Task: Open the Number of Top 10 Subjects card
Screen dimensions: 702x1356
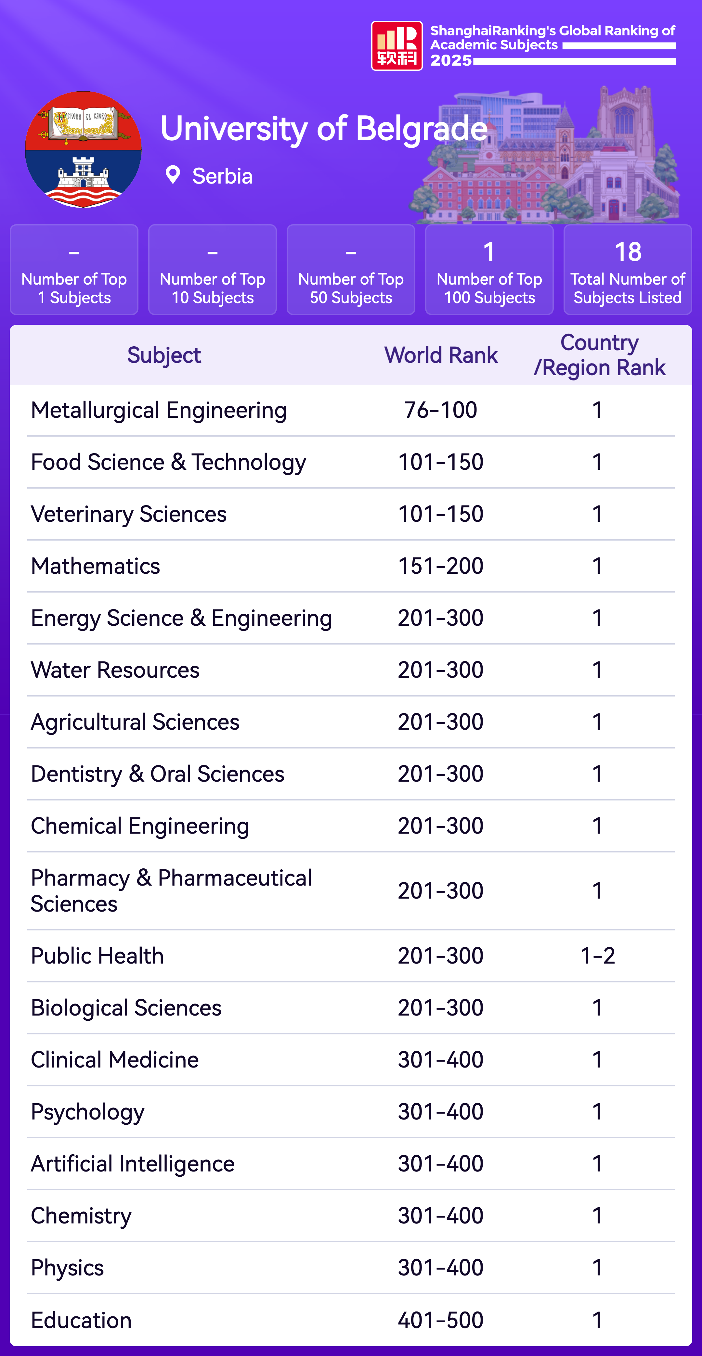Action: (212, 270)
